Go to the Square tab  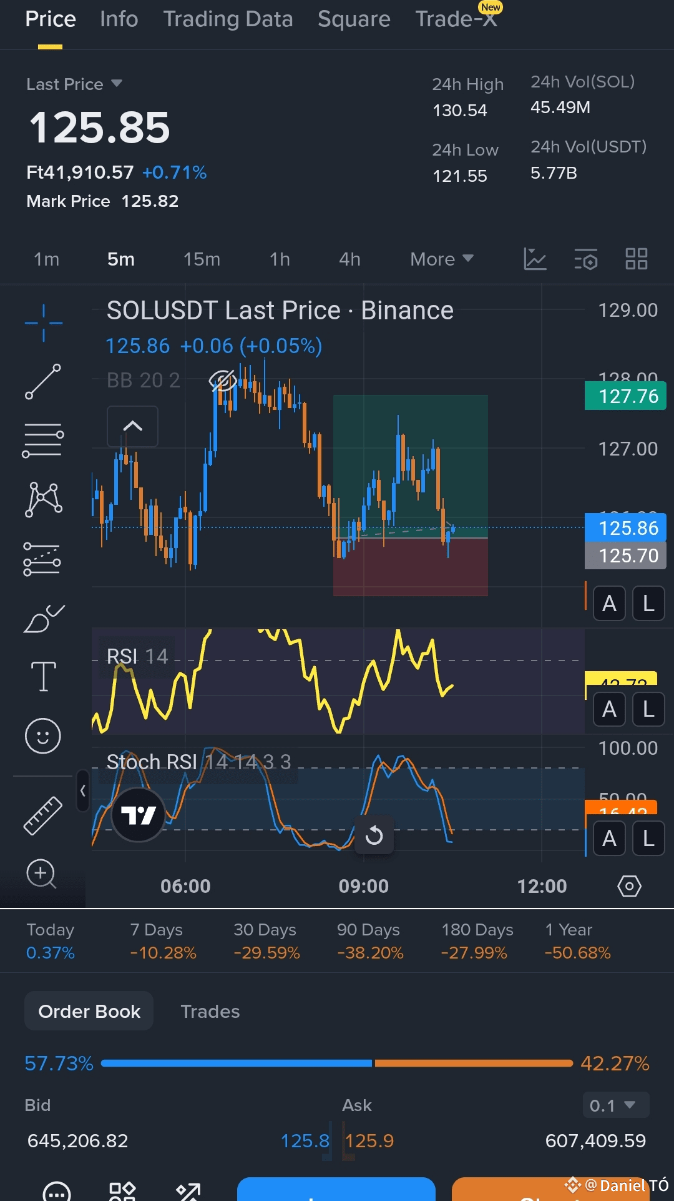pyautogui.click(x=354, y=19)
